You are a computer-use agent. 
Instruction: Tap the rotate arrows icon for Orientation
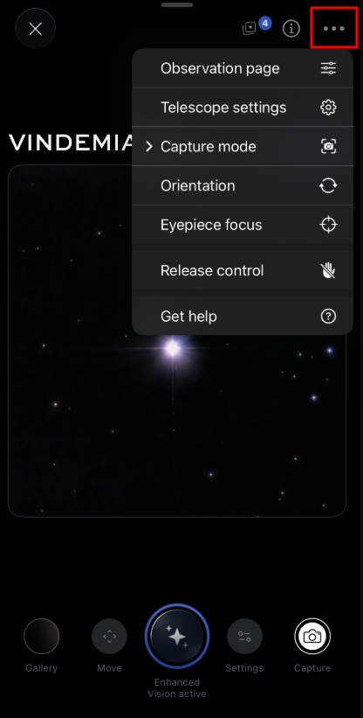(328, 185)
